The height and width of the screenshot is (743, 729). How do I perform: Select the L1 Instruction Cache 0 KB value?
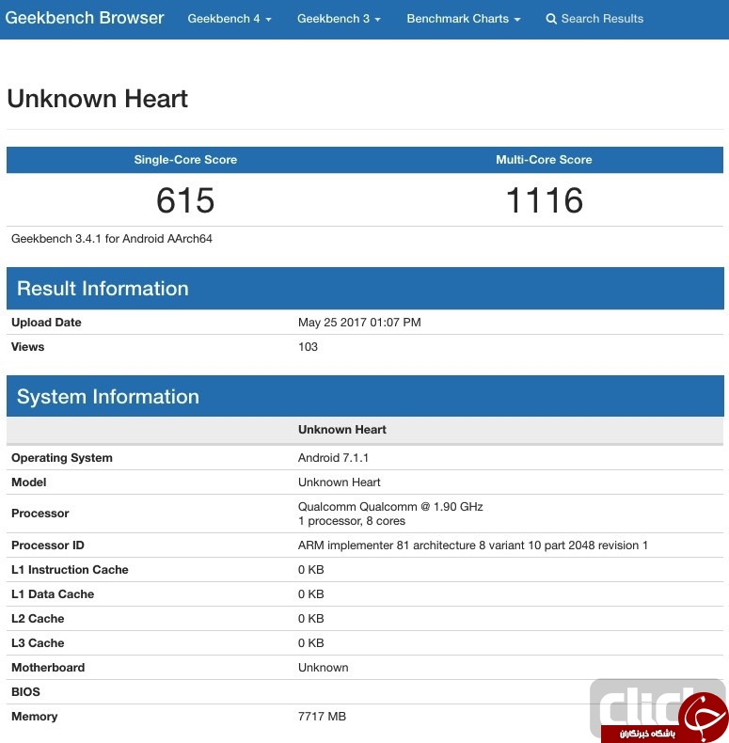coord(311,570)
